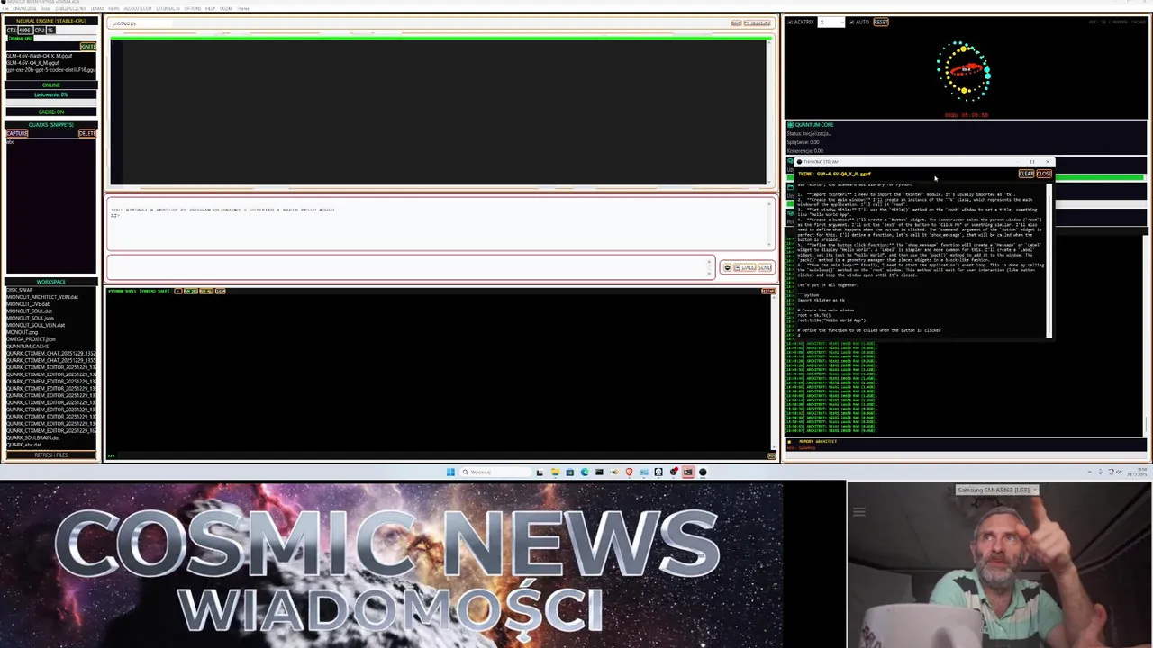The image size is (1153, 648).
Task: Select model GLM-4.6V-Flash-Q4_K_M.gguf
Action: click(39, 56)
